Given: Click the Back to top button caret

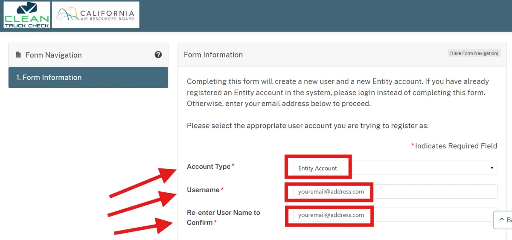Looking at the screenshot, I should click(500, 220).
